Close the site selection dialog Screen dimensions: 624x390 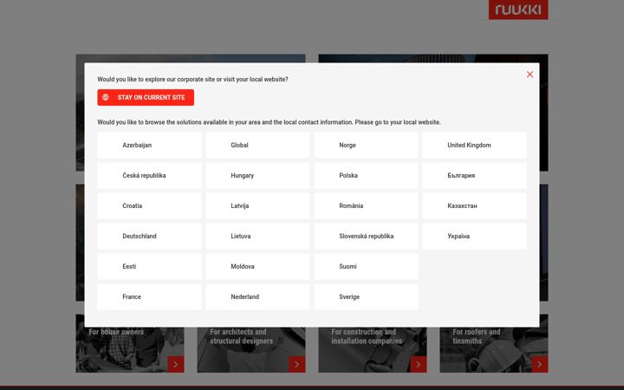(x=530, y=75)
